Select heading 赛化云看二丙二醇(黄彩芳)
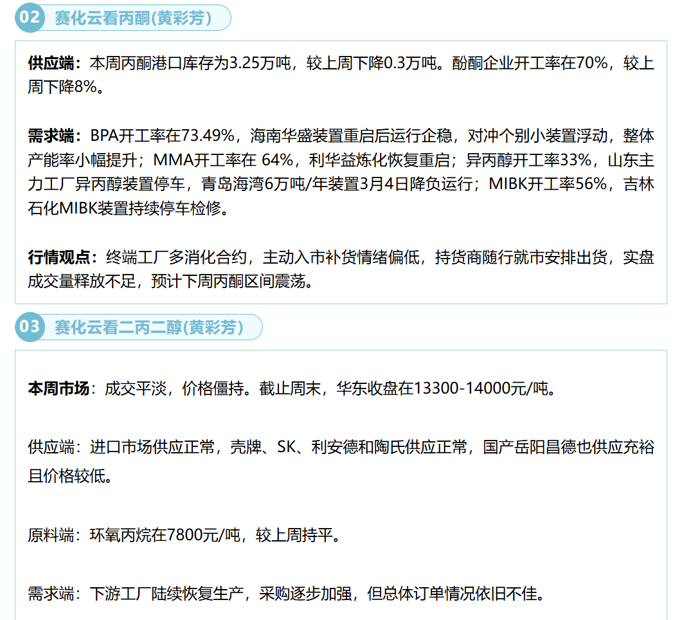 pos(148,327)
